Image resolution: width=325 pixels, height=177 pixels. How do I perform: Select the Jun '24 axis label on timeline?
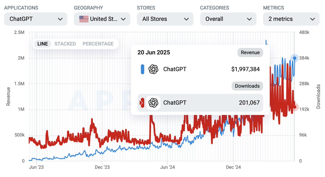tap(168, 167)
